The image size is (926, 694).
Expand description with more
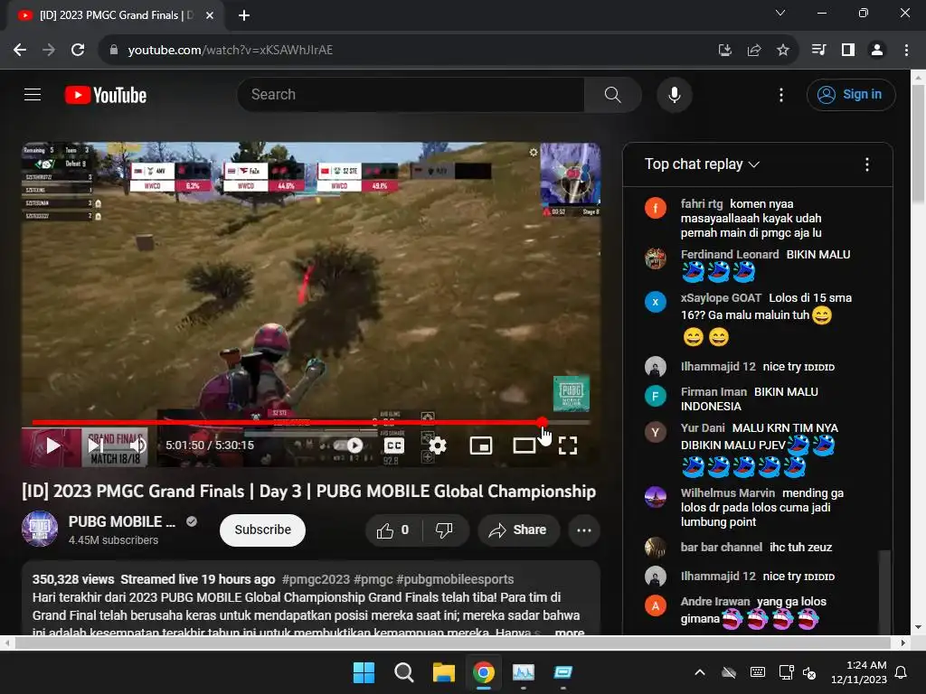570,632
